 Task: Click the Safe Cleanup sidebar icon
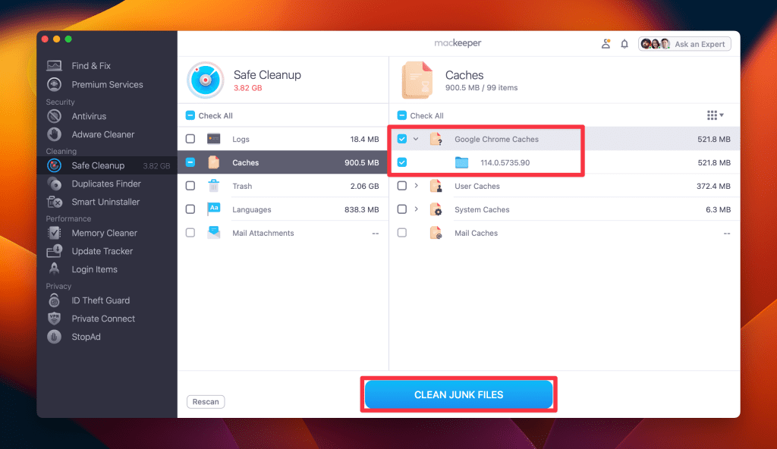[54, 165]
